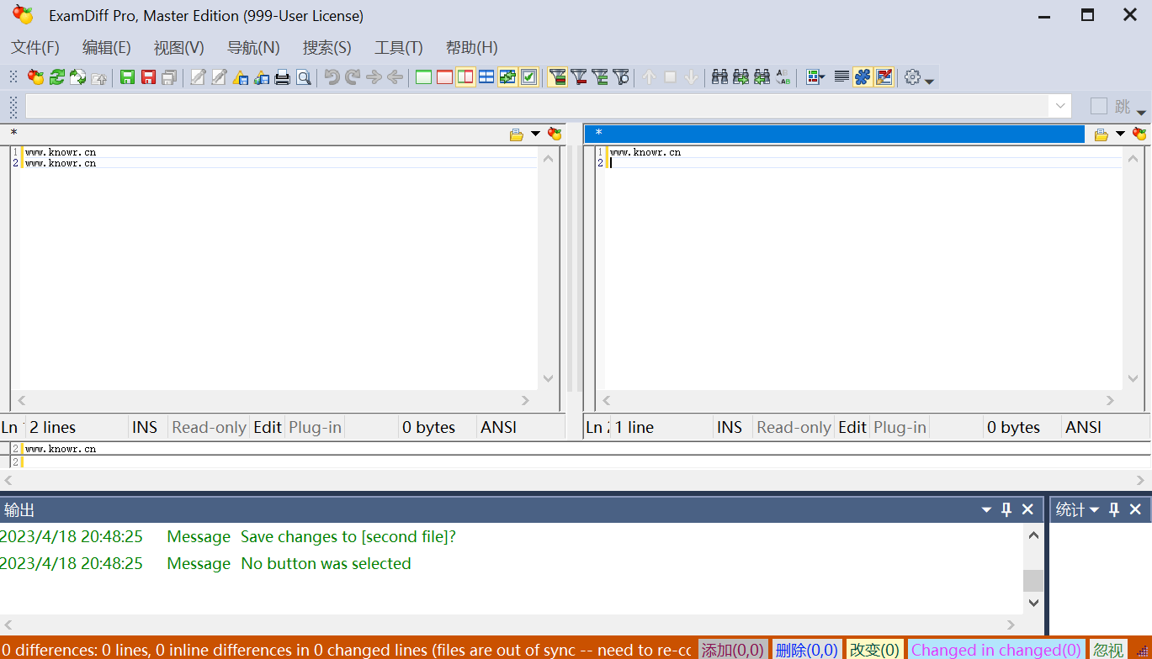Click the Edit button in left status bar
Screen dimensions: 1152x659
268,427
